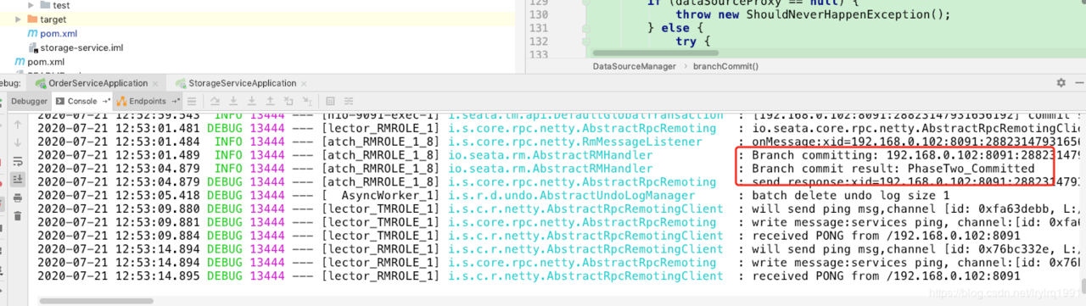1086x306 pixels.
Task: Click the Down the Stack Trace arrow
Action: click(17, 142)
